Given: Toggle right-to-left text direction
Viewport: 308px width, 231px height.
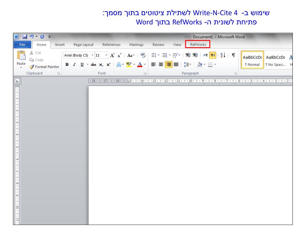Looking at the screenshot, I should (x=213, y=55).
